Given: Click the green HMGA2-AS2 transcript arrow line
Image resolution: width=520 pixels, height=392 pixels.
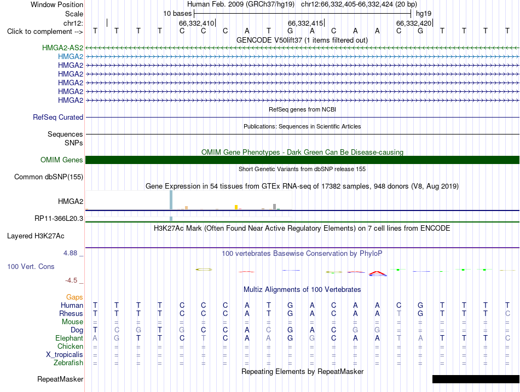Looking at the screenshot, I should coord(302,48).
